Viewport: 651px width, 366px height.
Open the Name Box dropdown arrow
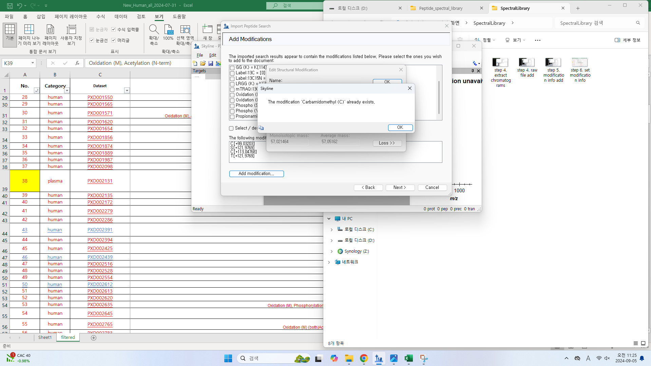point(33,63)
